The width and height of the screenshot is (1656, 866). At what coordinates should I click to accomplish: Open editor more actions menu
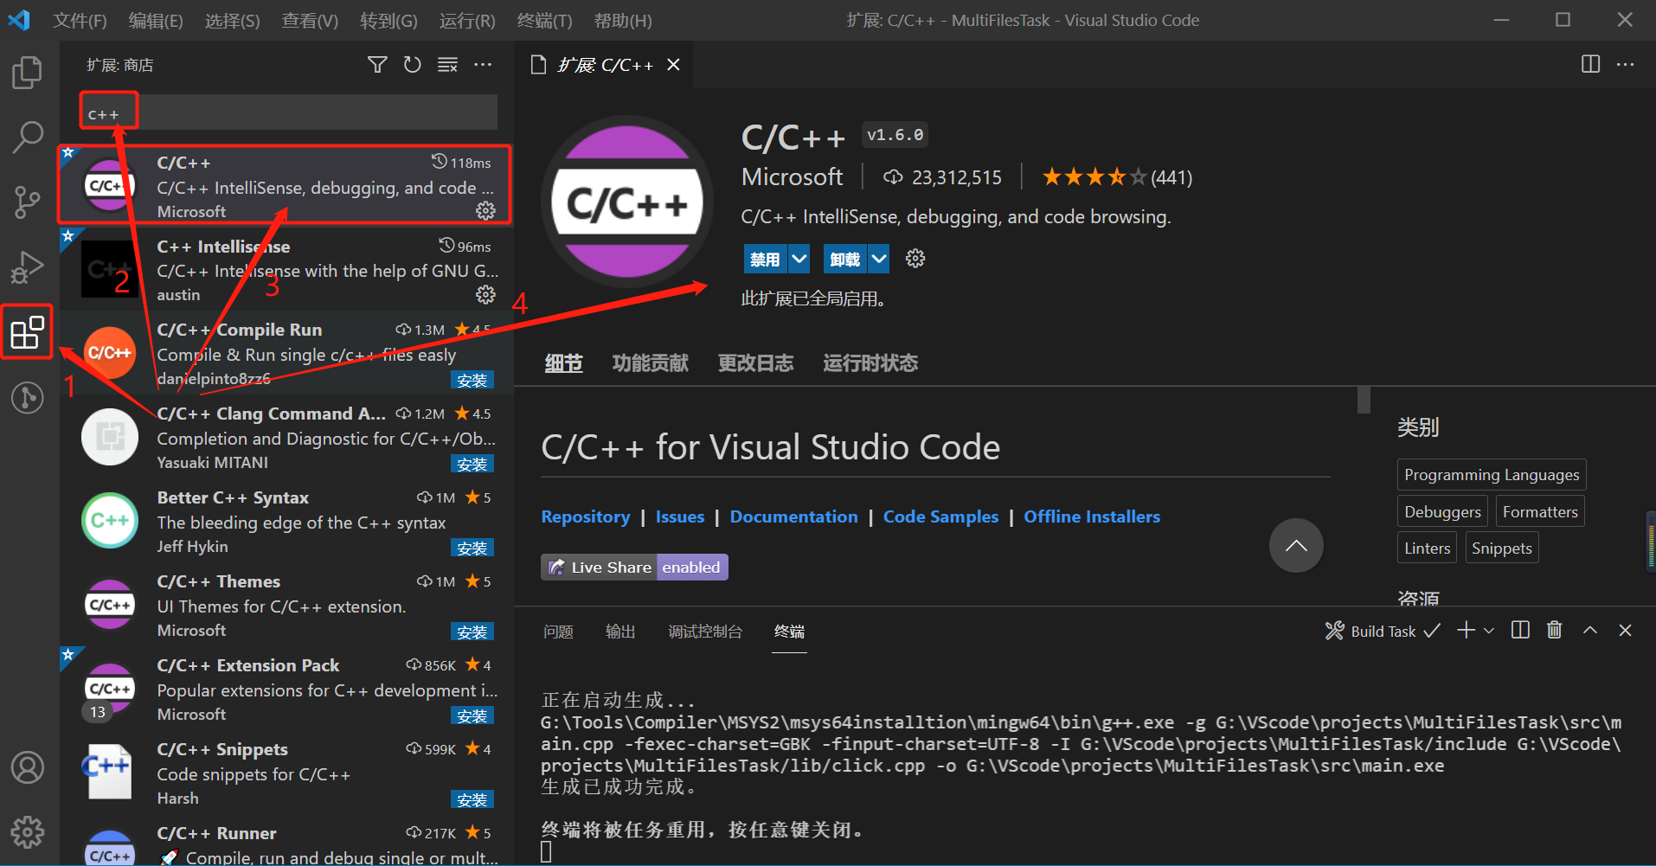tap(1626, 64)
